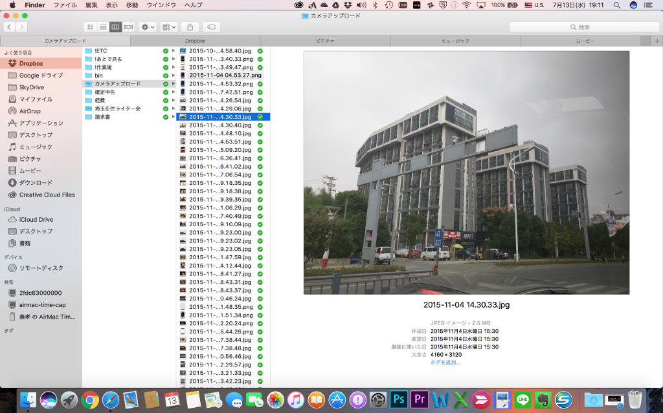Click the Bluetooth menu bar icon
663x413 pixels.
pyautogui.click(x=375, y=5)
